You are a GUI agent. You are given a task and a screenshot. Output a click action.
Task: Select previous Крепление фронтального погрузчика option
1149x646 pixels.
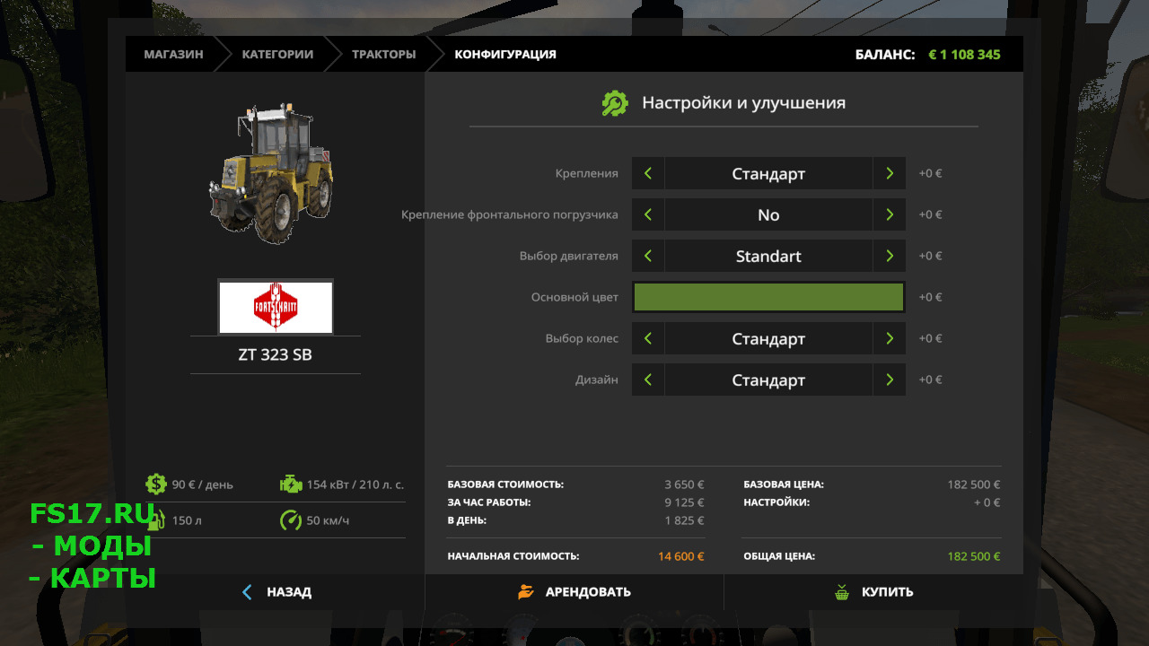(x=648, y=214)
